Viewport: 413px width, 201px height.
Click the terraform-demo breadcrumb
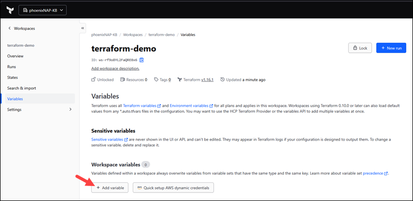click(x=162, y=35)
